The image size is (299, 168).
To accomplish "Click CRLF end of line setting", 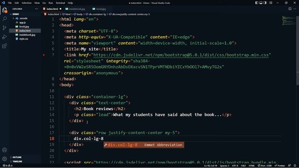I will tap(243, 166).
